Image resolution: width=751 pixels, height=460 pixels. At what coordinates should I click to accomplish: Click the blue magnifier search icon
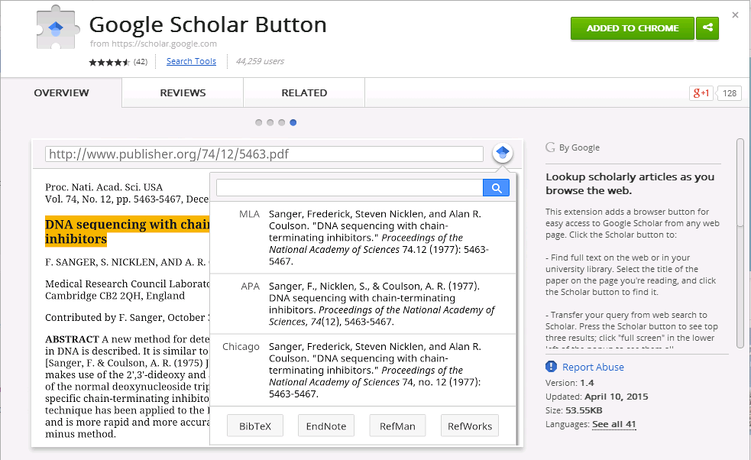[x=496, y=188]
